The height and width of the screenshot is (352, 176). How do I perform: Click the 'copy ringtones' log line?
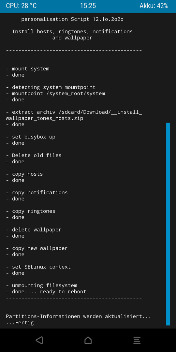(x=31, y=211)
